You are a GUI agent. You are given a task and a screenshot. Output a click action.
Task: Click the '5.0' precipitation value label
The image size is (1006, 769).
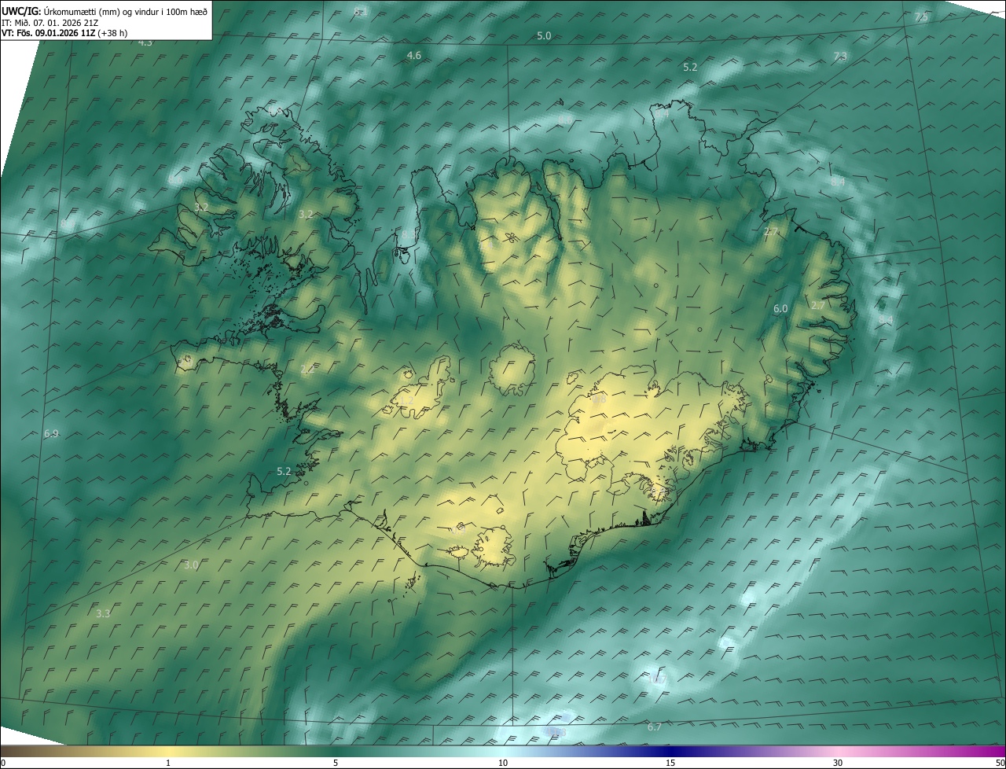tap(544, 36)
